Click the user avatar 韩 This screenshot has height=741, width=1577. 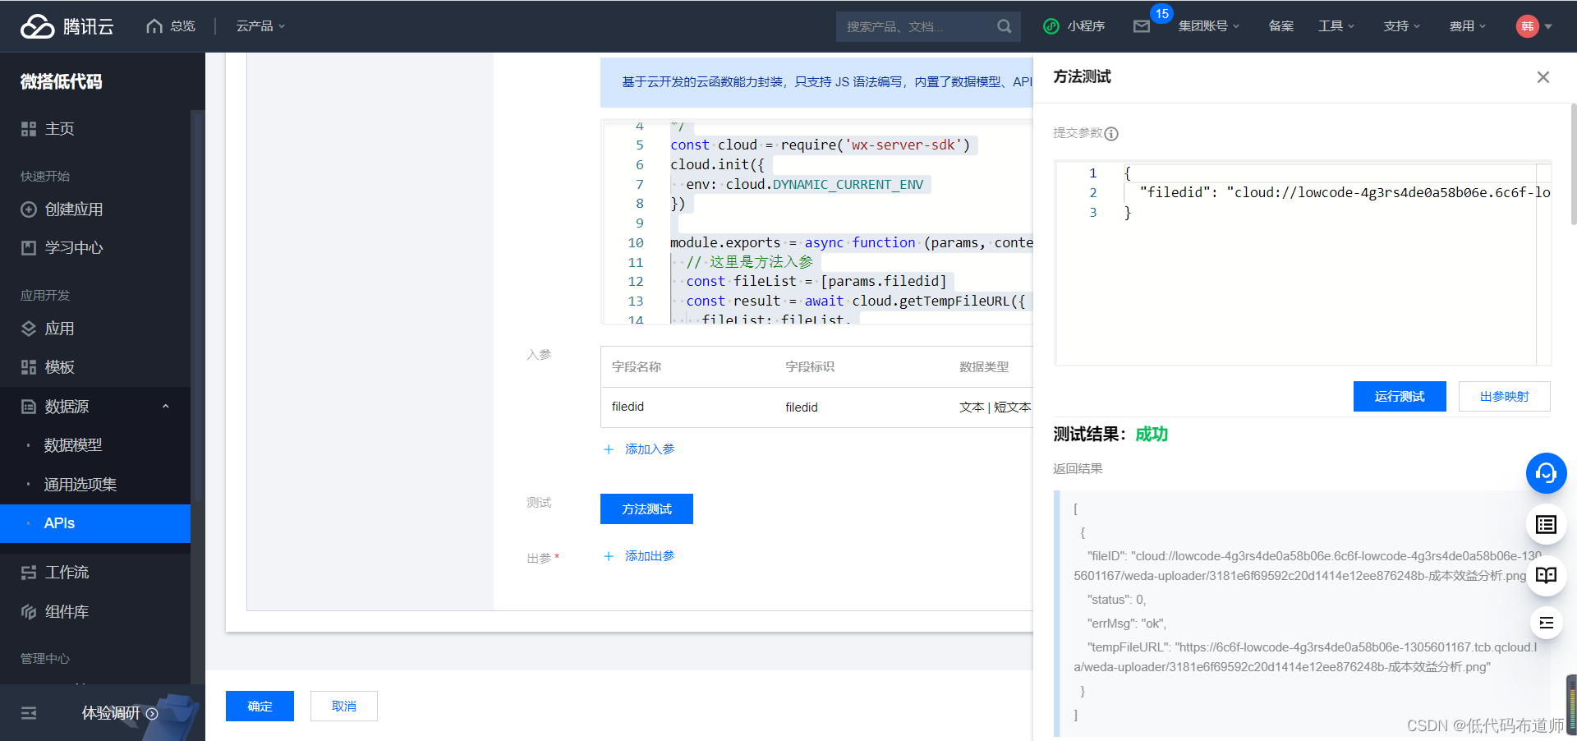tap(1527, 26)
